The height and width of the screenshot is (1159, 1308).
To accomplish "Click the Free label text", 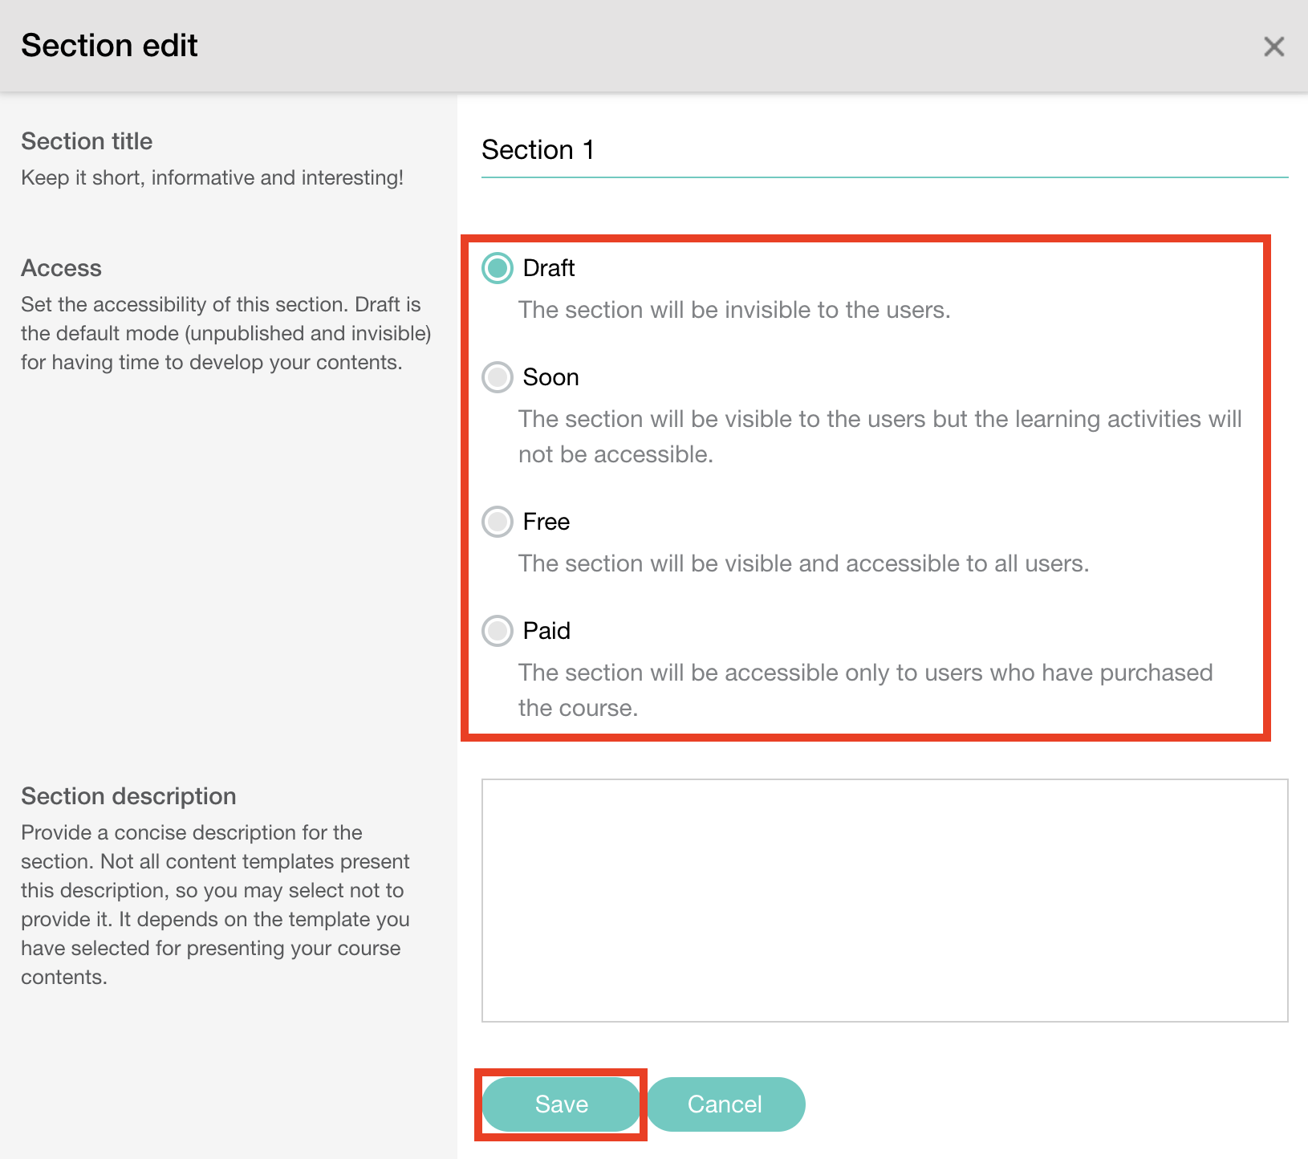I will click(x=545, y=522).
